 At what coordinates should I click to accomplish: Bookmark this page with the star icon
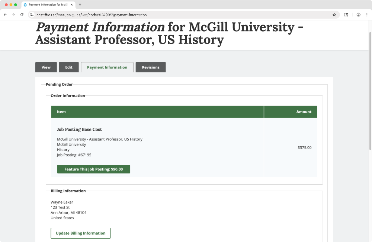point(334,15)
